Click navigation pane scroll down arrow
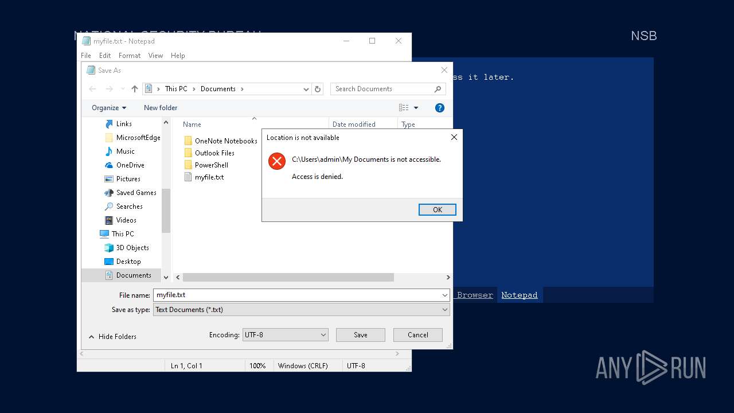The height and width of the screenshot is (413, 734). (x=166, y=277)
